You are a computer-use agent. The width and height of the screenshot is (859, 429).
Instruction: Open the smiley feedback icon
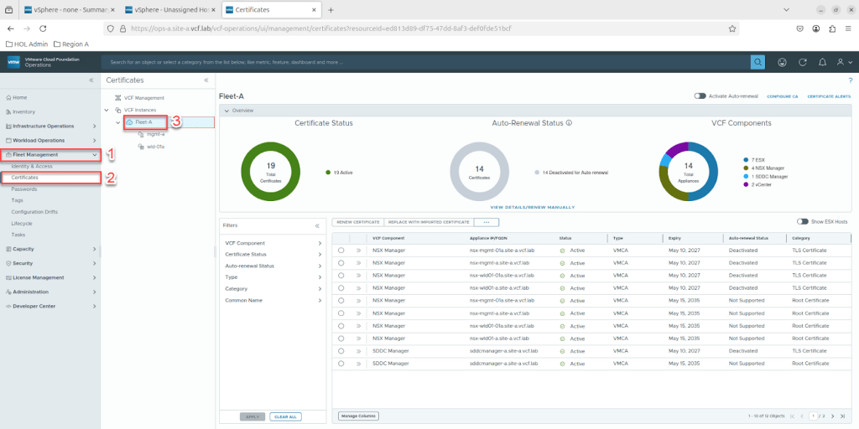(782, 62)
